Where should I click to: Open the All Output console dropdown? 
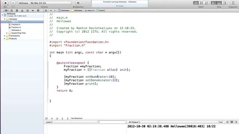tap(134, 122)
